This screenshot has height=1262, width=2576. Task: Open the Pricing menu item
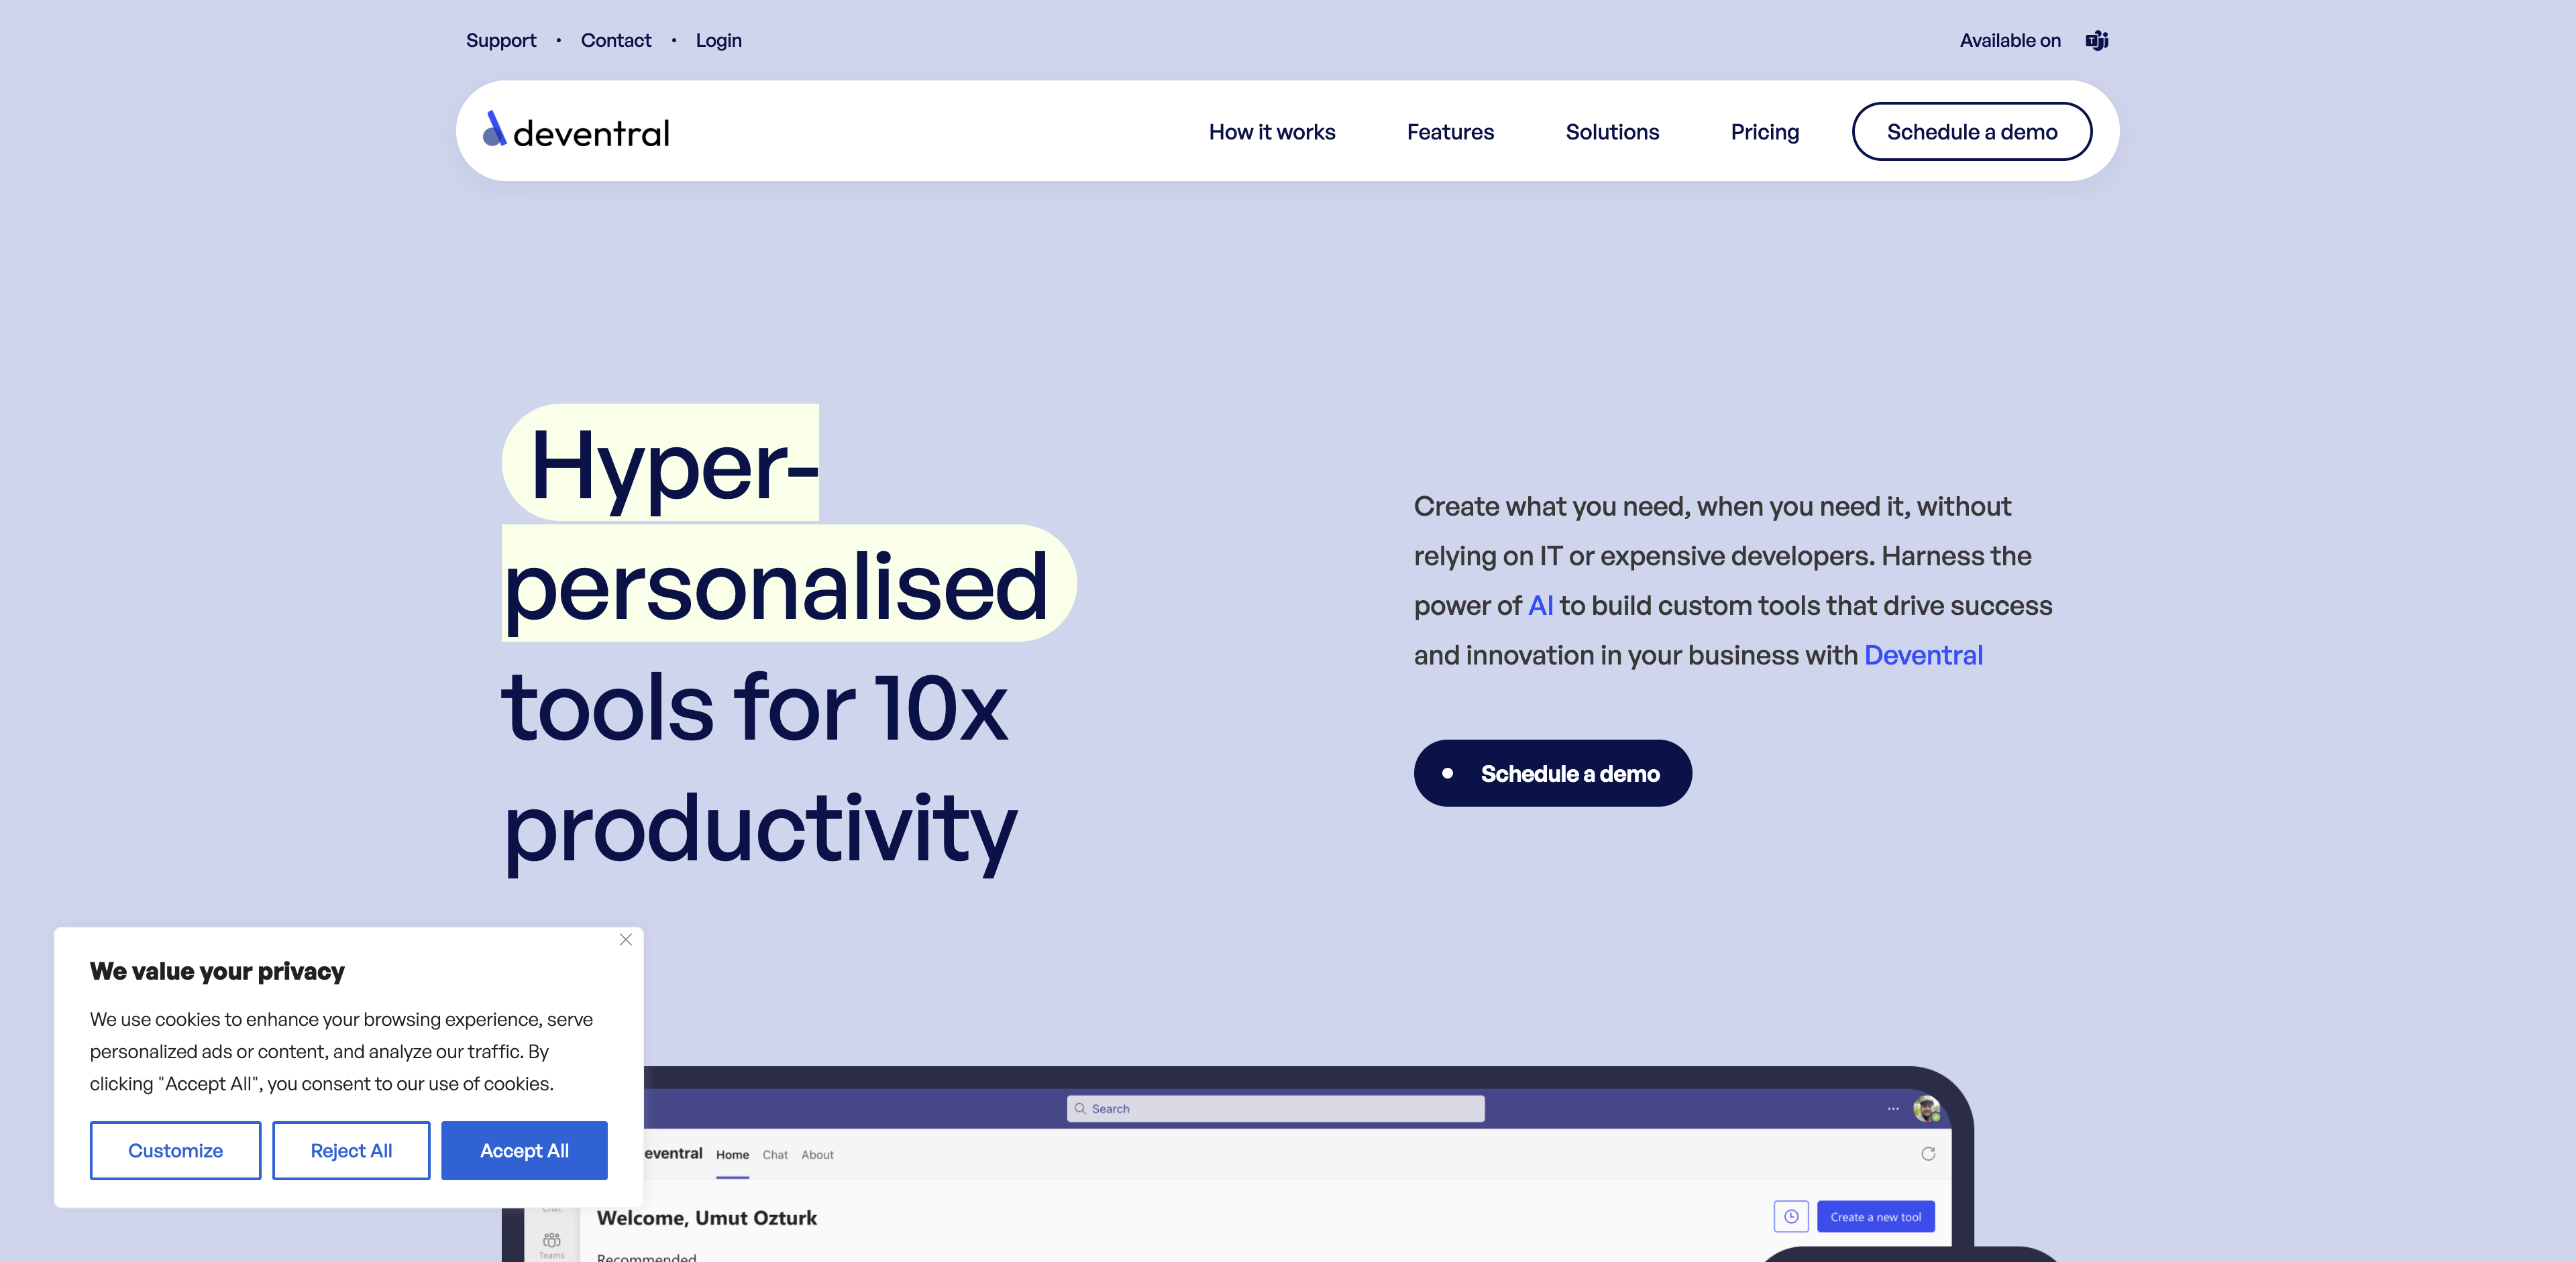pos(1764,130)
